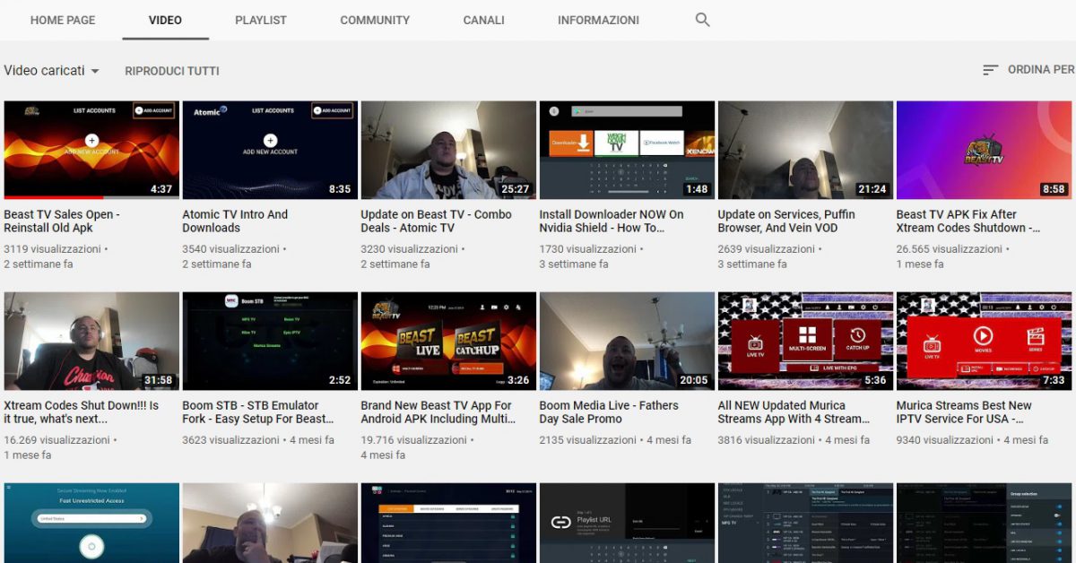Expand the Video caricati dropdown arrow
Screen dimensions: 1076x563
95,71
